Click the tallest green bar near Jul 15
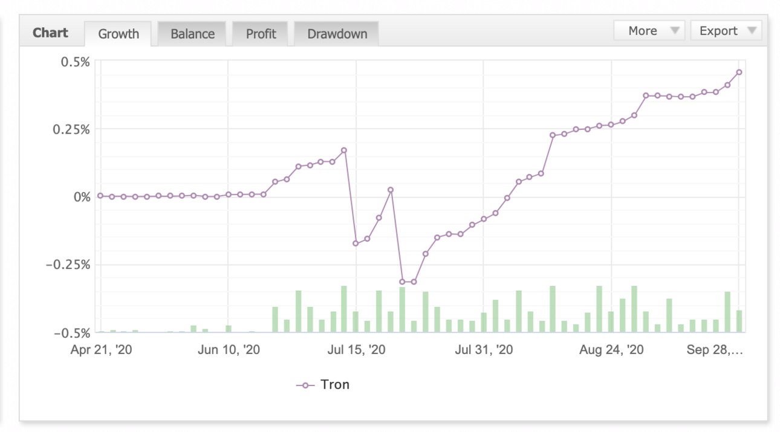Screen dimensions: 780x432 (344, 309)
